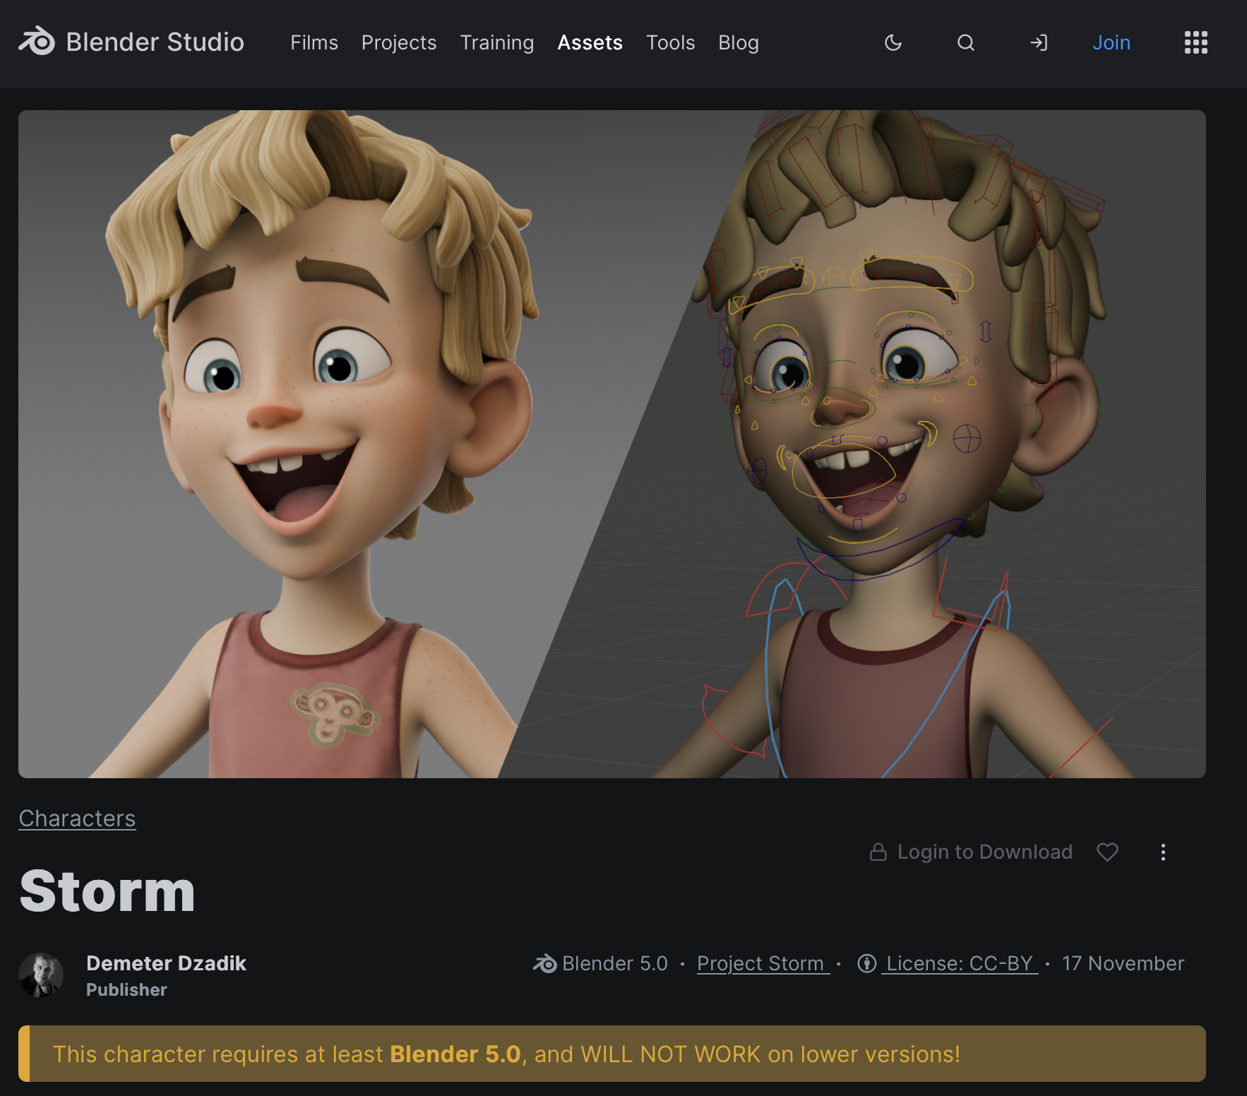Open the Films menu item
Image resolution: width=1247 pixels, height=1096 pixels.
[314, 42]
